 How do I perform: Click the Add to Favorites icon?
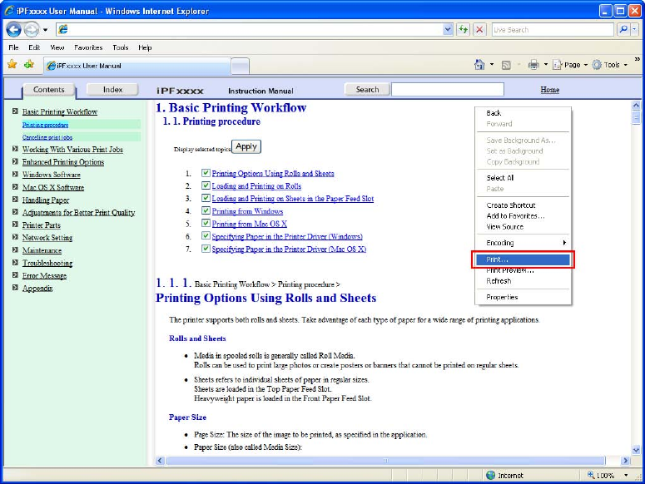pos(28,65)
